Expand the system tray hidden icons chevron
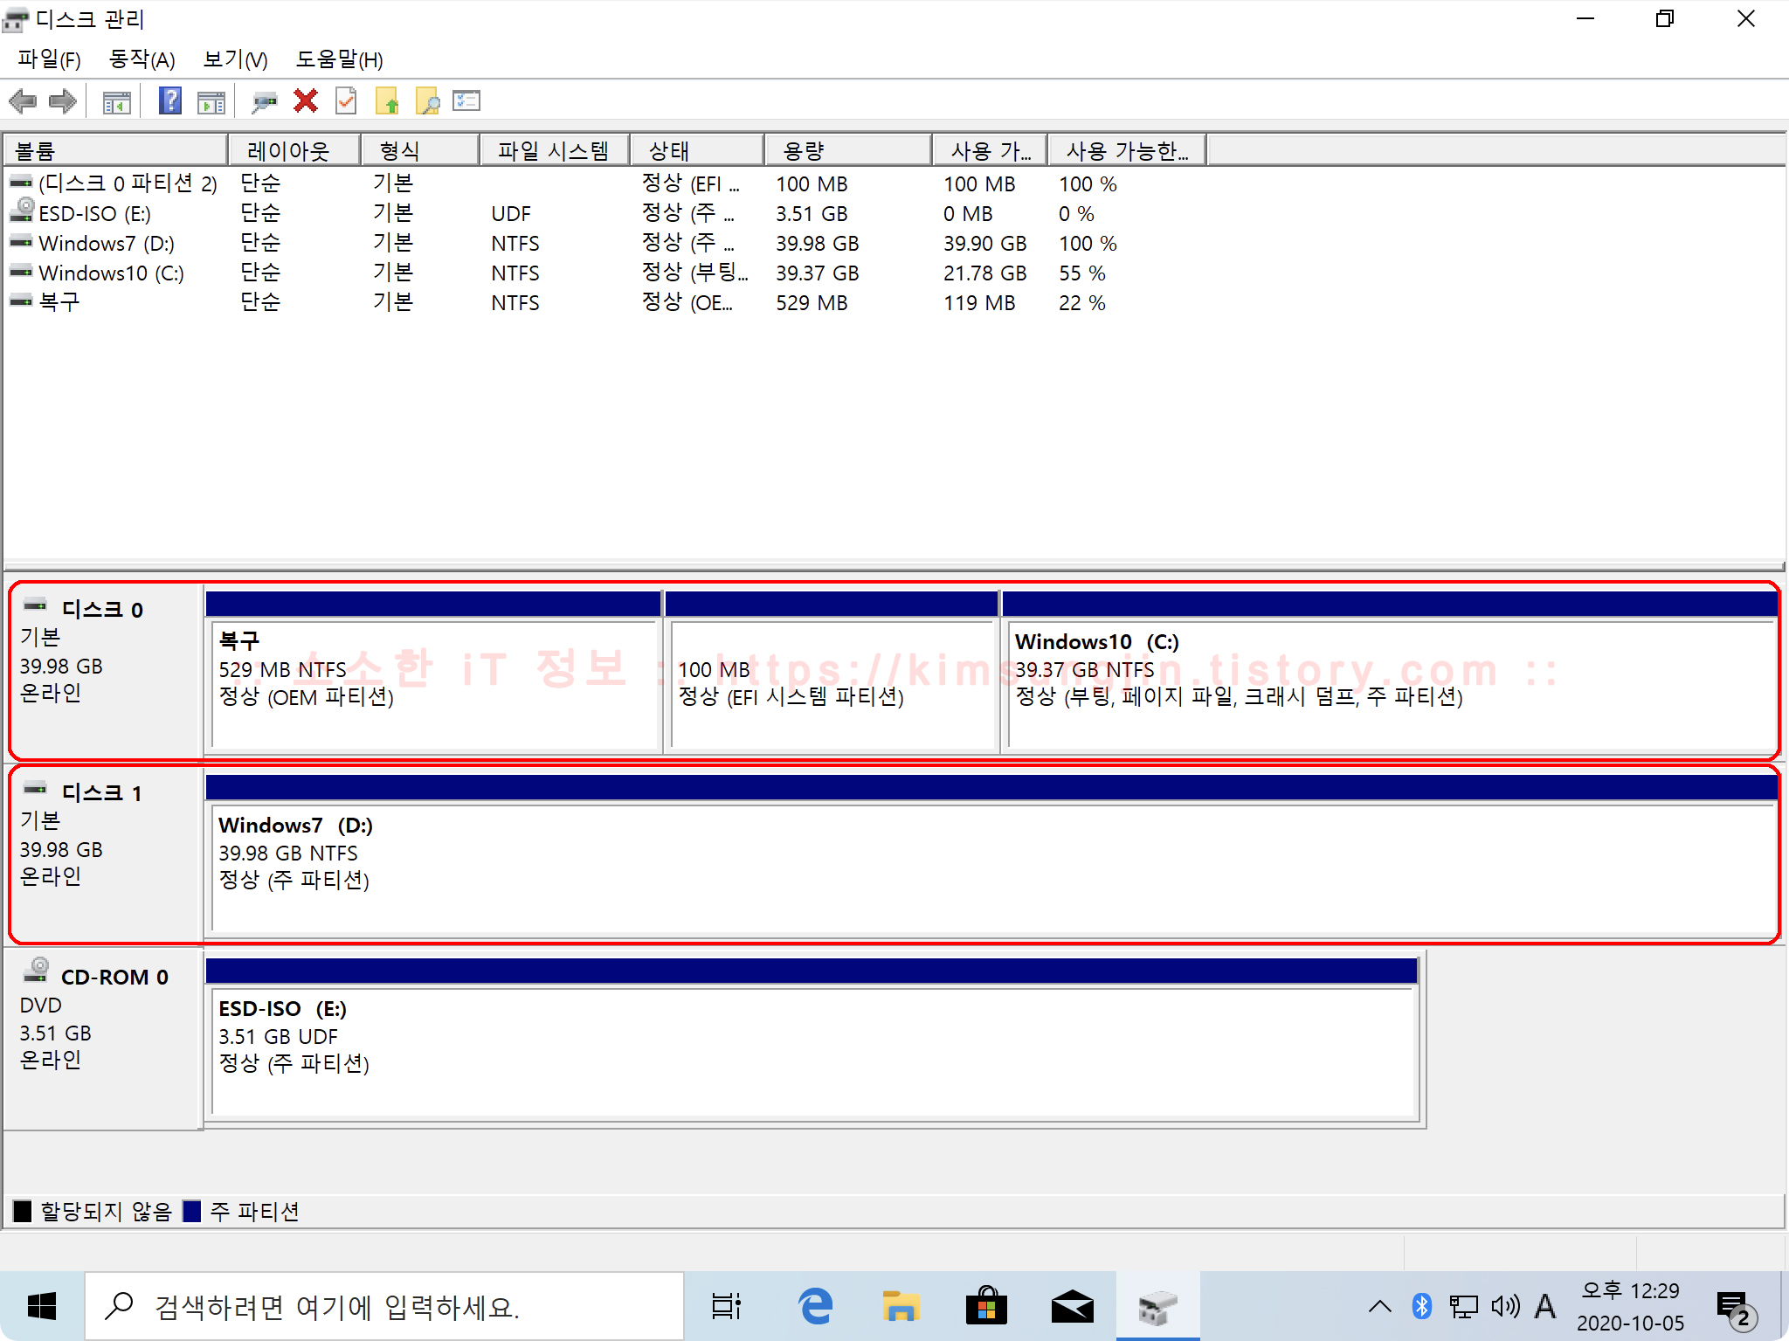 coord(1379,1307)
